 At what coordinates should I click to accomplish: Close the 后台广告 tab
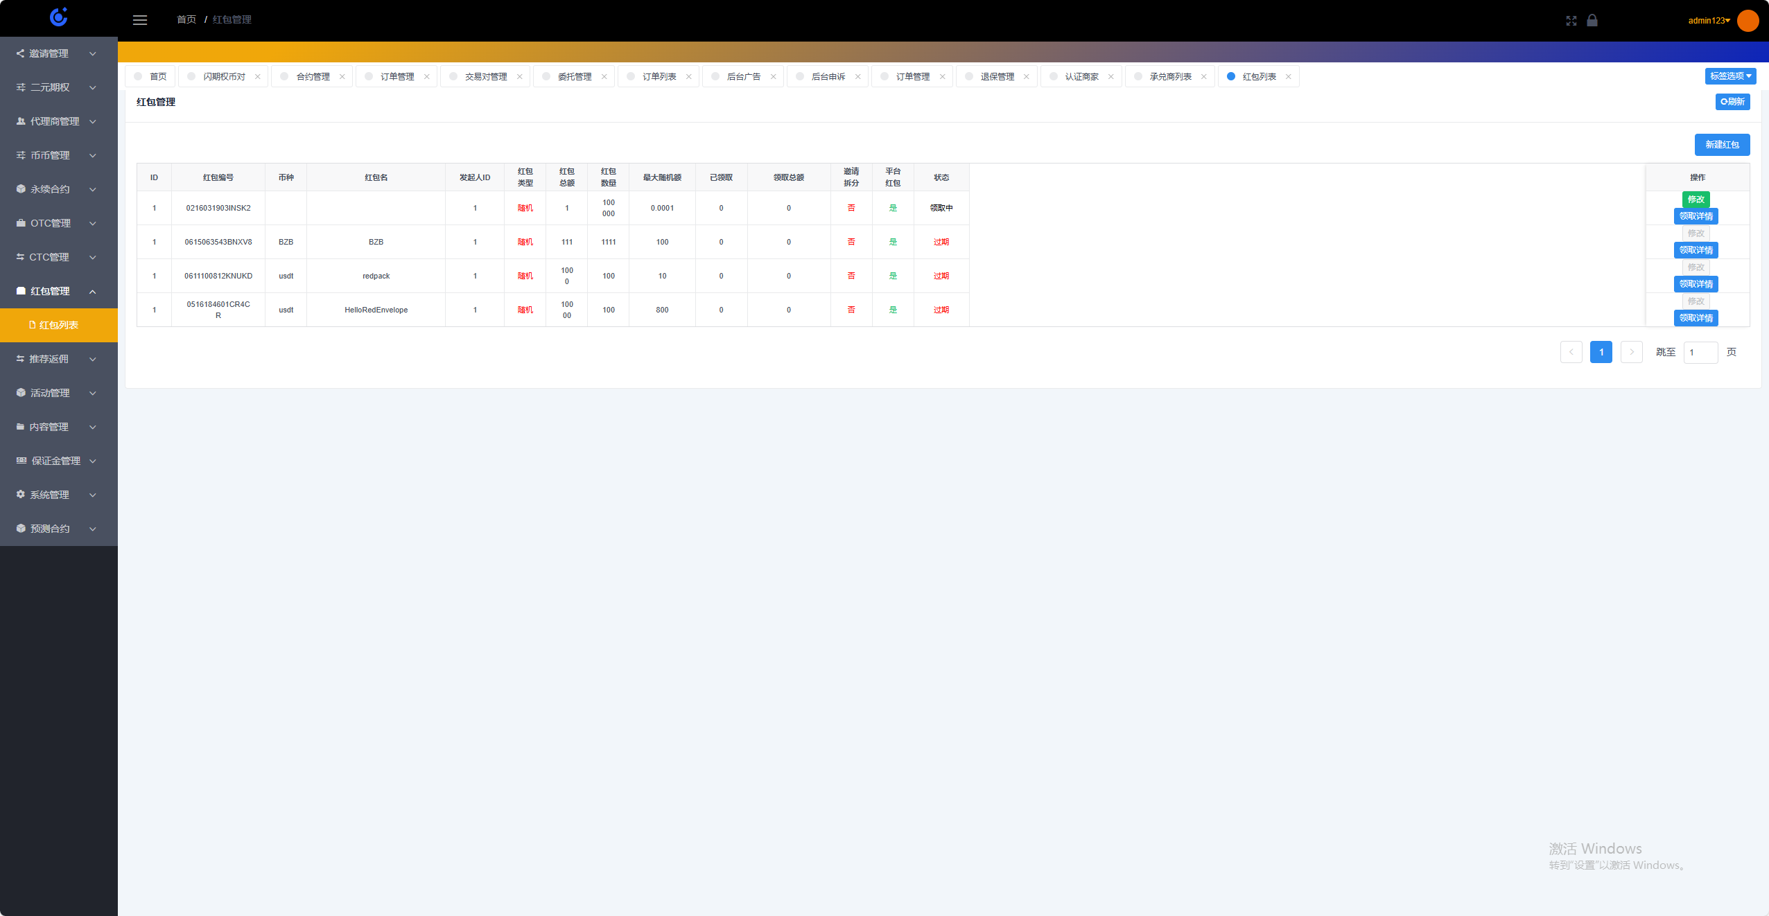(x=774, y=77)
